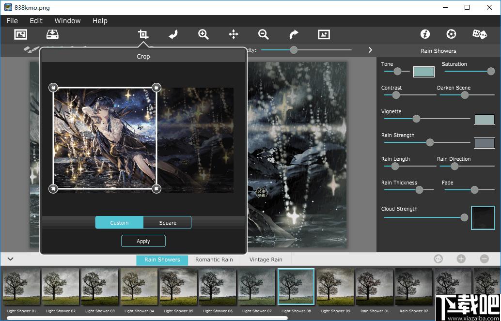The image size is (501, 321).
Task: Select the pan move arrows icon
Action: (234, 34)
